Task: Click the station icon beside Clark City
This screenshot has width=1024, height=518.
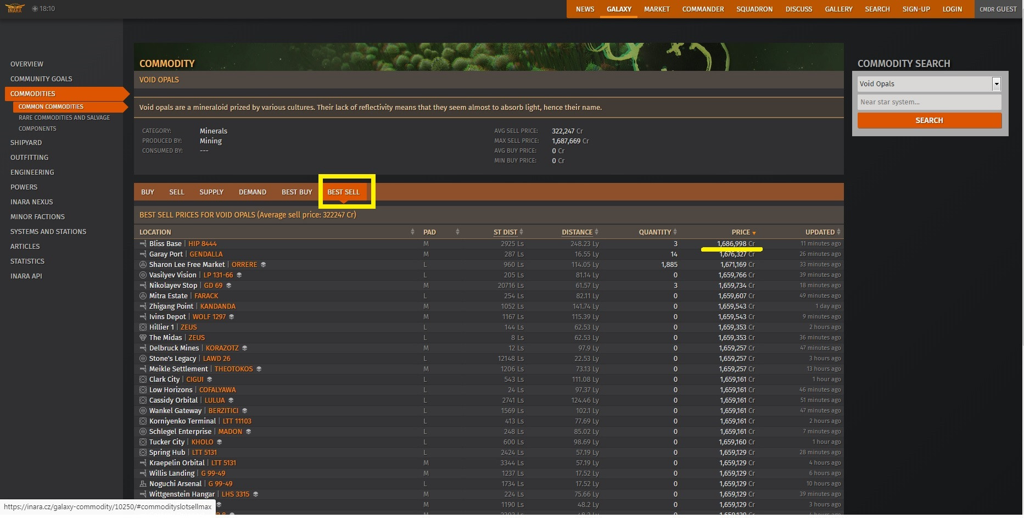Action: click(143, 380)
